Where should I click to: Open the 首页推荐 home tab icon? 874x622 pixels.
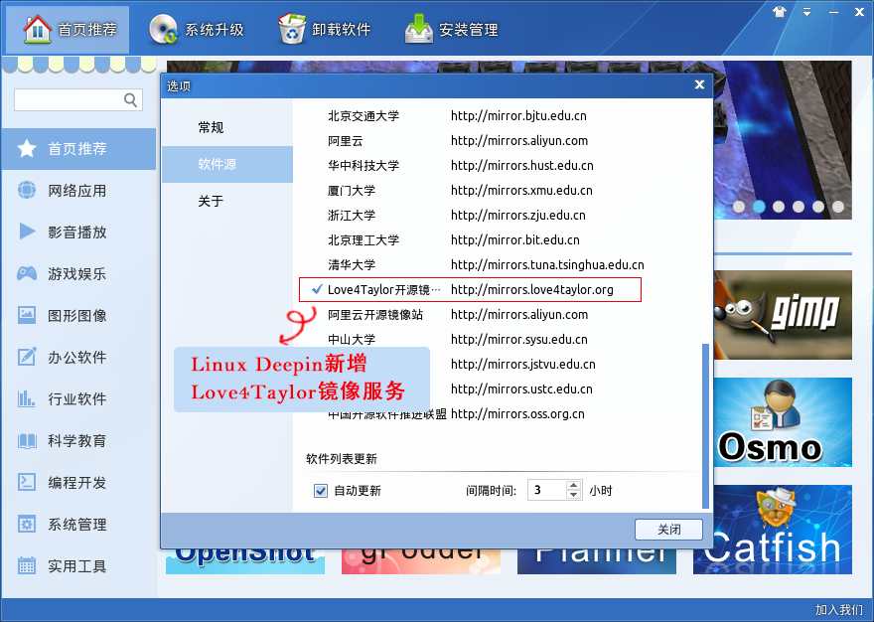tap(38, 29)
